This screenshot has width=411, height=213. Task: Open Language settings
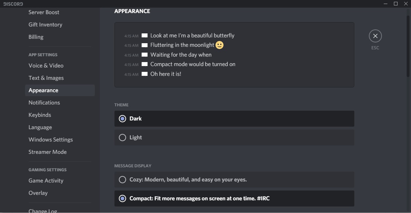point(40,127)
